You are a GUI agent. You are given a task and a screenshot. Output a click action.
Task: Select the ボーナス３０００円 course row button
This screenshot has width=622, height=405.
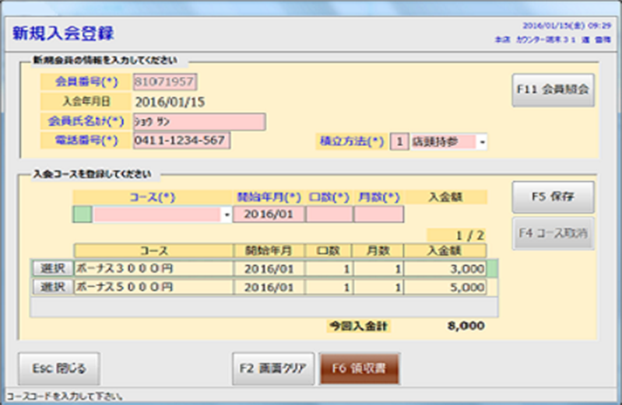pos(51,267)
